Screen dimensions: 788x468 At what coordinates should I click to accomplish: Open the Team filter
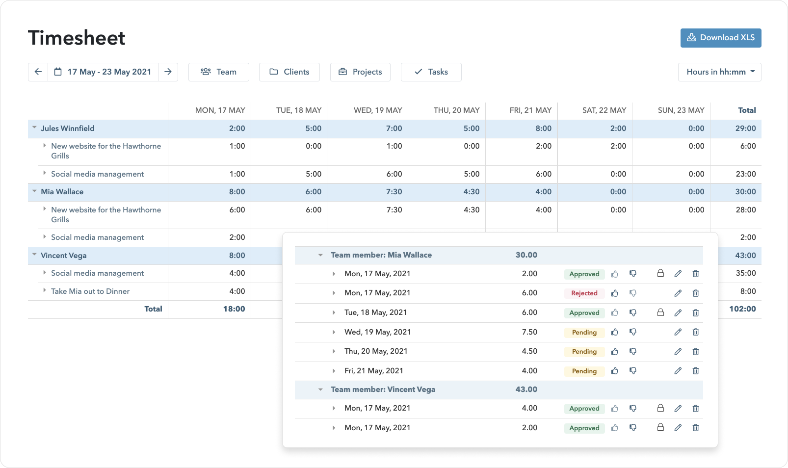[x=219, y=72]
